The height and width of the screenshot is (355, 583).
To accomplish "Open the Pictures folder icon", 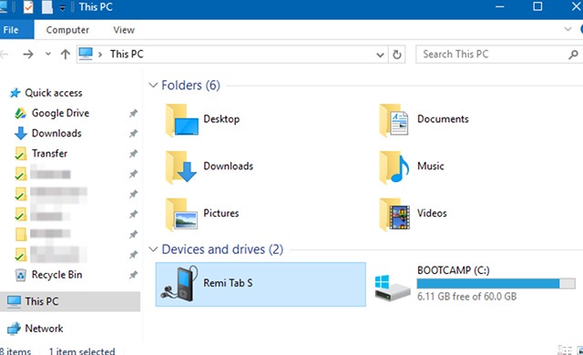I will tap(181, 215).
